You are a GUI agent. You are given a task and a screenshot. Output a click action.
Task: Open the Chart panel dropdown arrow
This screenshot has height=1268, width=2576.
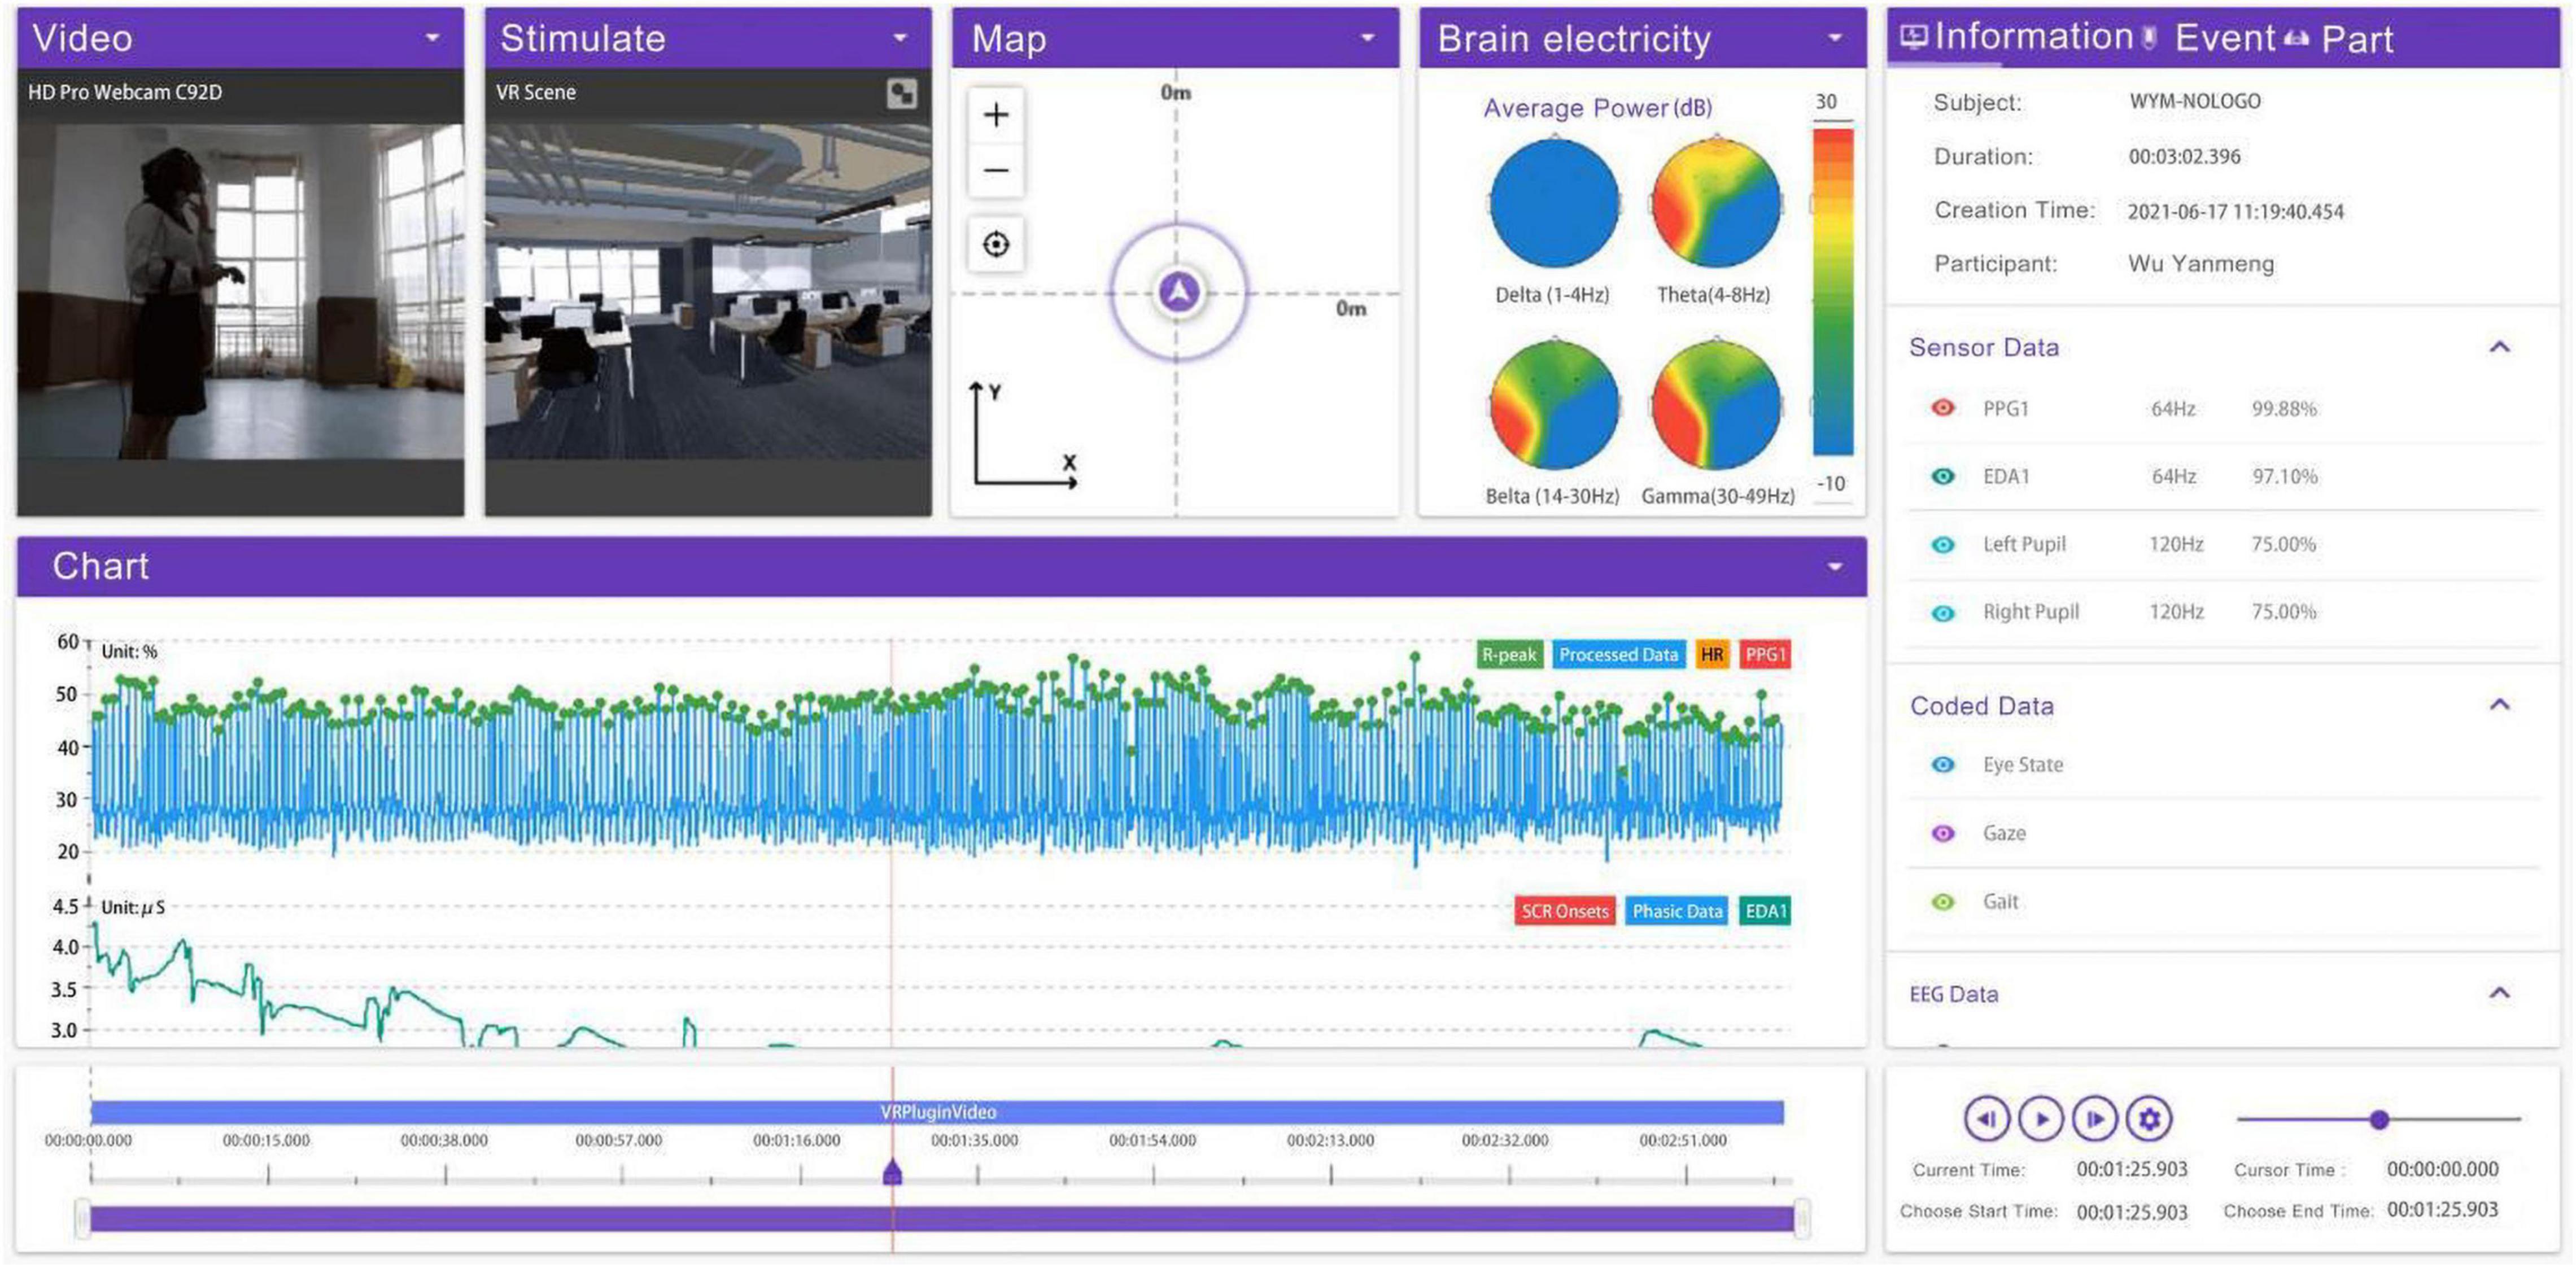1835,567
